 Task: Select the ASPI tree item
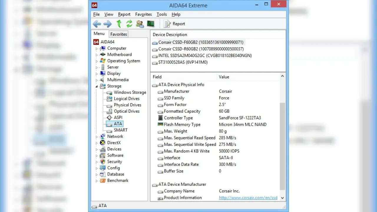pos(118,117)
